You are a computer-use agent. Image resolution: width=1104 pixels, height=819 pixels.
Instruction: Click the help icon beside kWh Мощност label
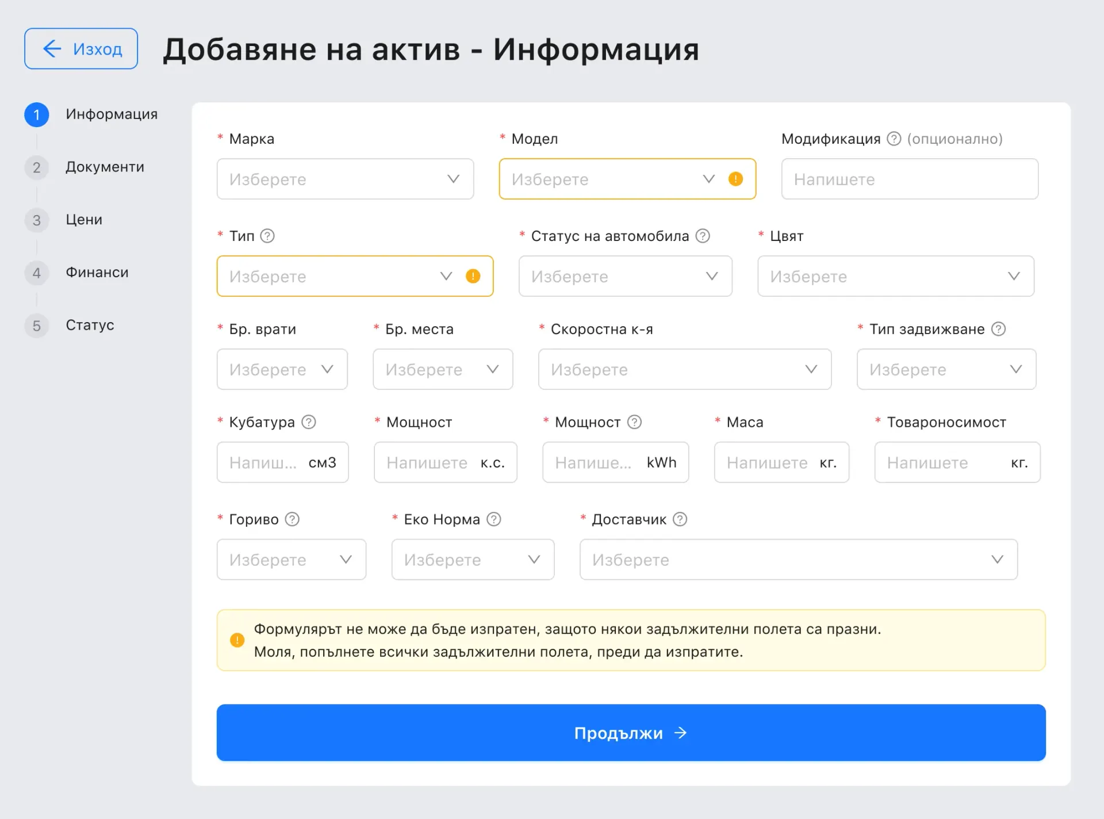point(634,422)
